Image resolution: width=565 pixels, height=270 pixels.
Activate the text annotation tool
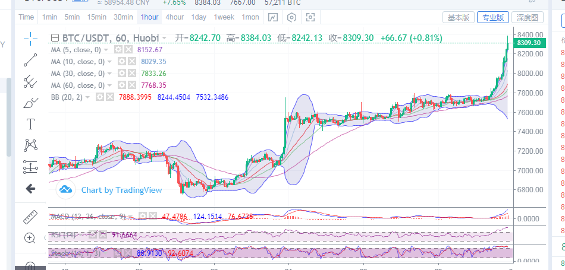(30, 124)
